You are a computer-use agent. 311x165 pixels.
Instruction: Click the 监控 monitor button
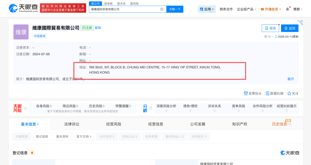tap(290, 28)
